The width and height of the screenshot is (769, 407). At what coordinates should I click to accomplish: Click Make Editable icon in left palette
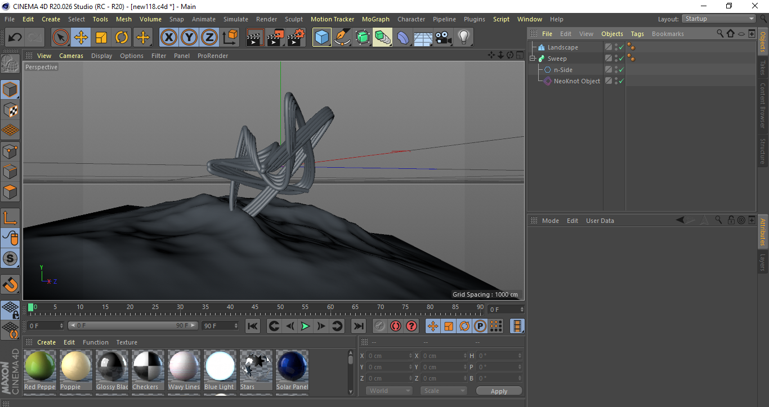click(10, 64)
